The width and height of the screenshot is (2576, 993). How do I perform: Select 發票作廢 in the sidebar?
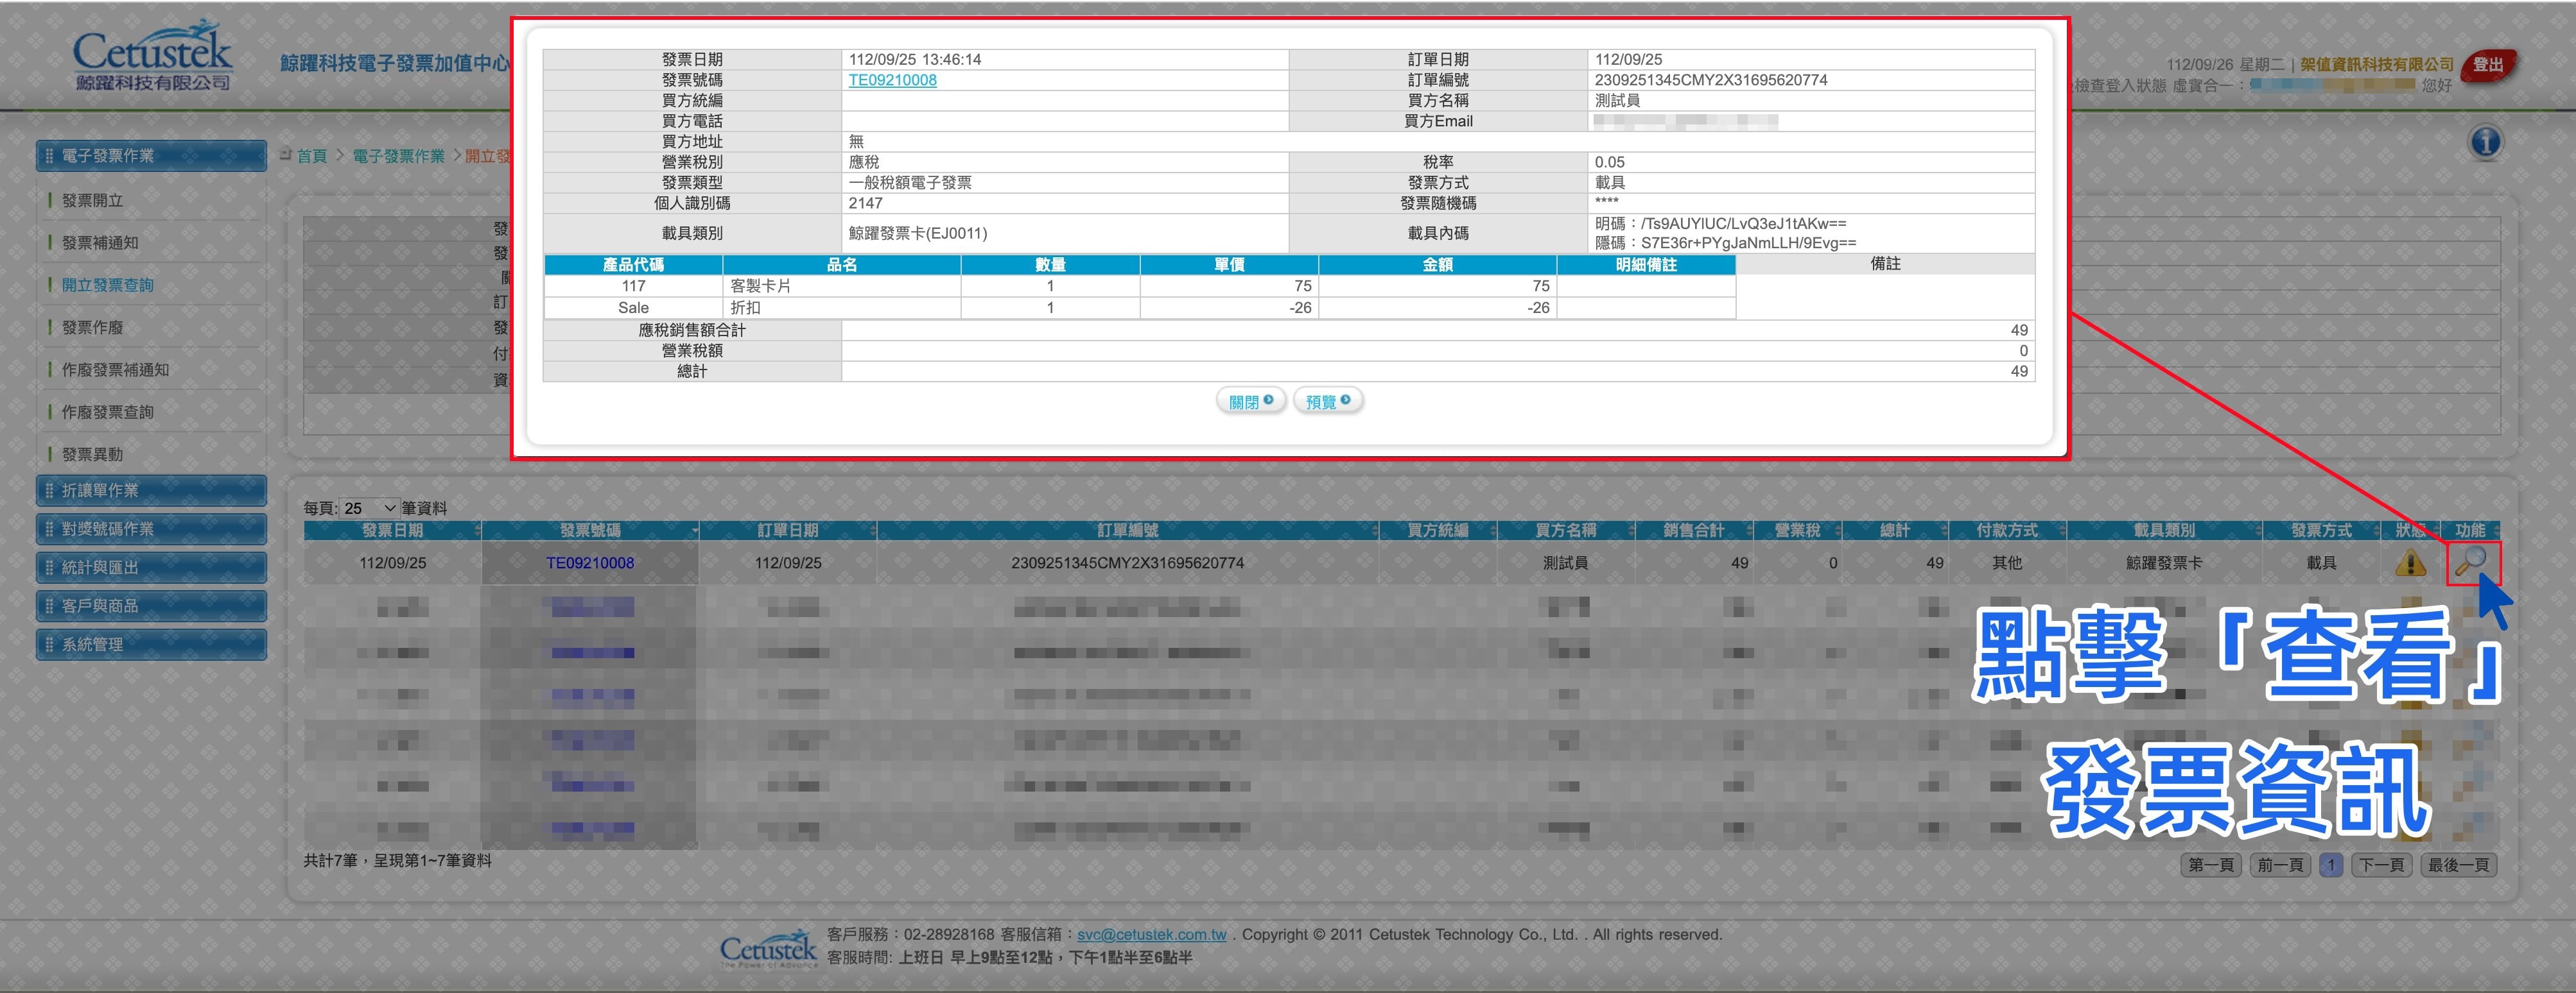pos(93,328)
